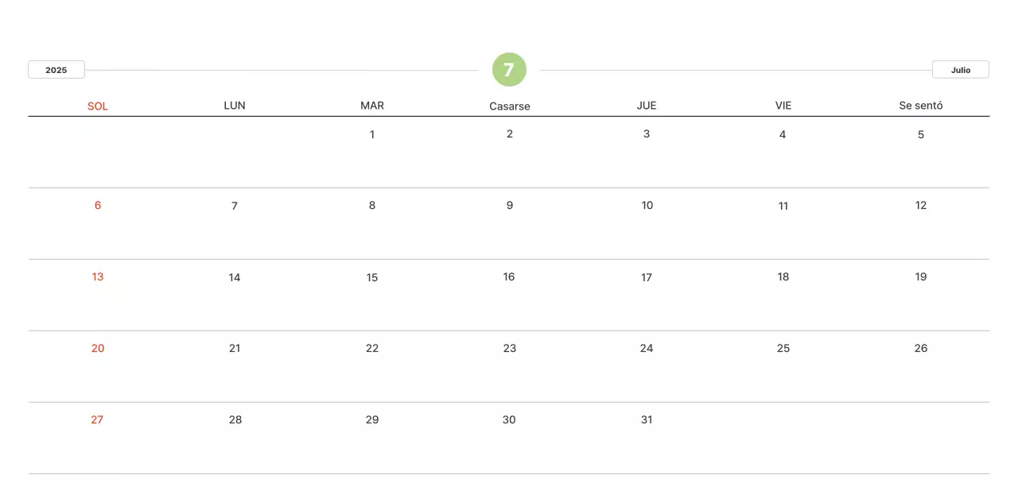Choose the 31st, last day of month
1018x498 pixels.
click(x=647, y=419)
